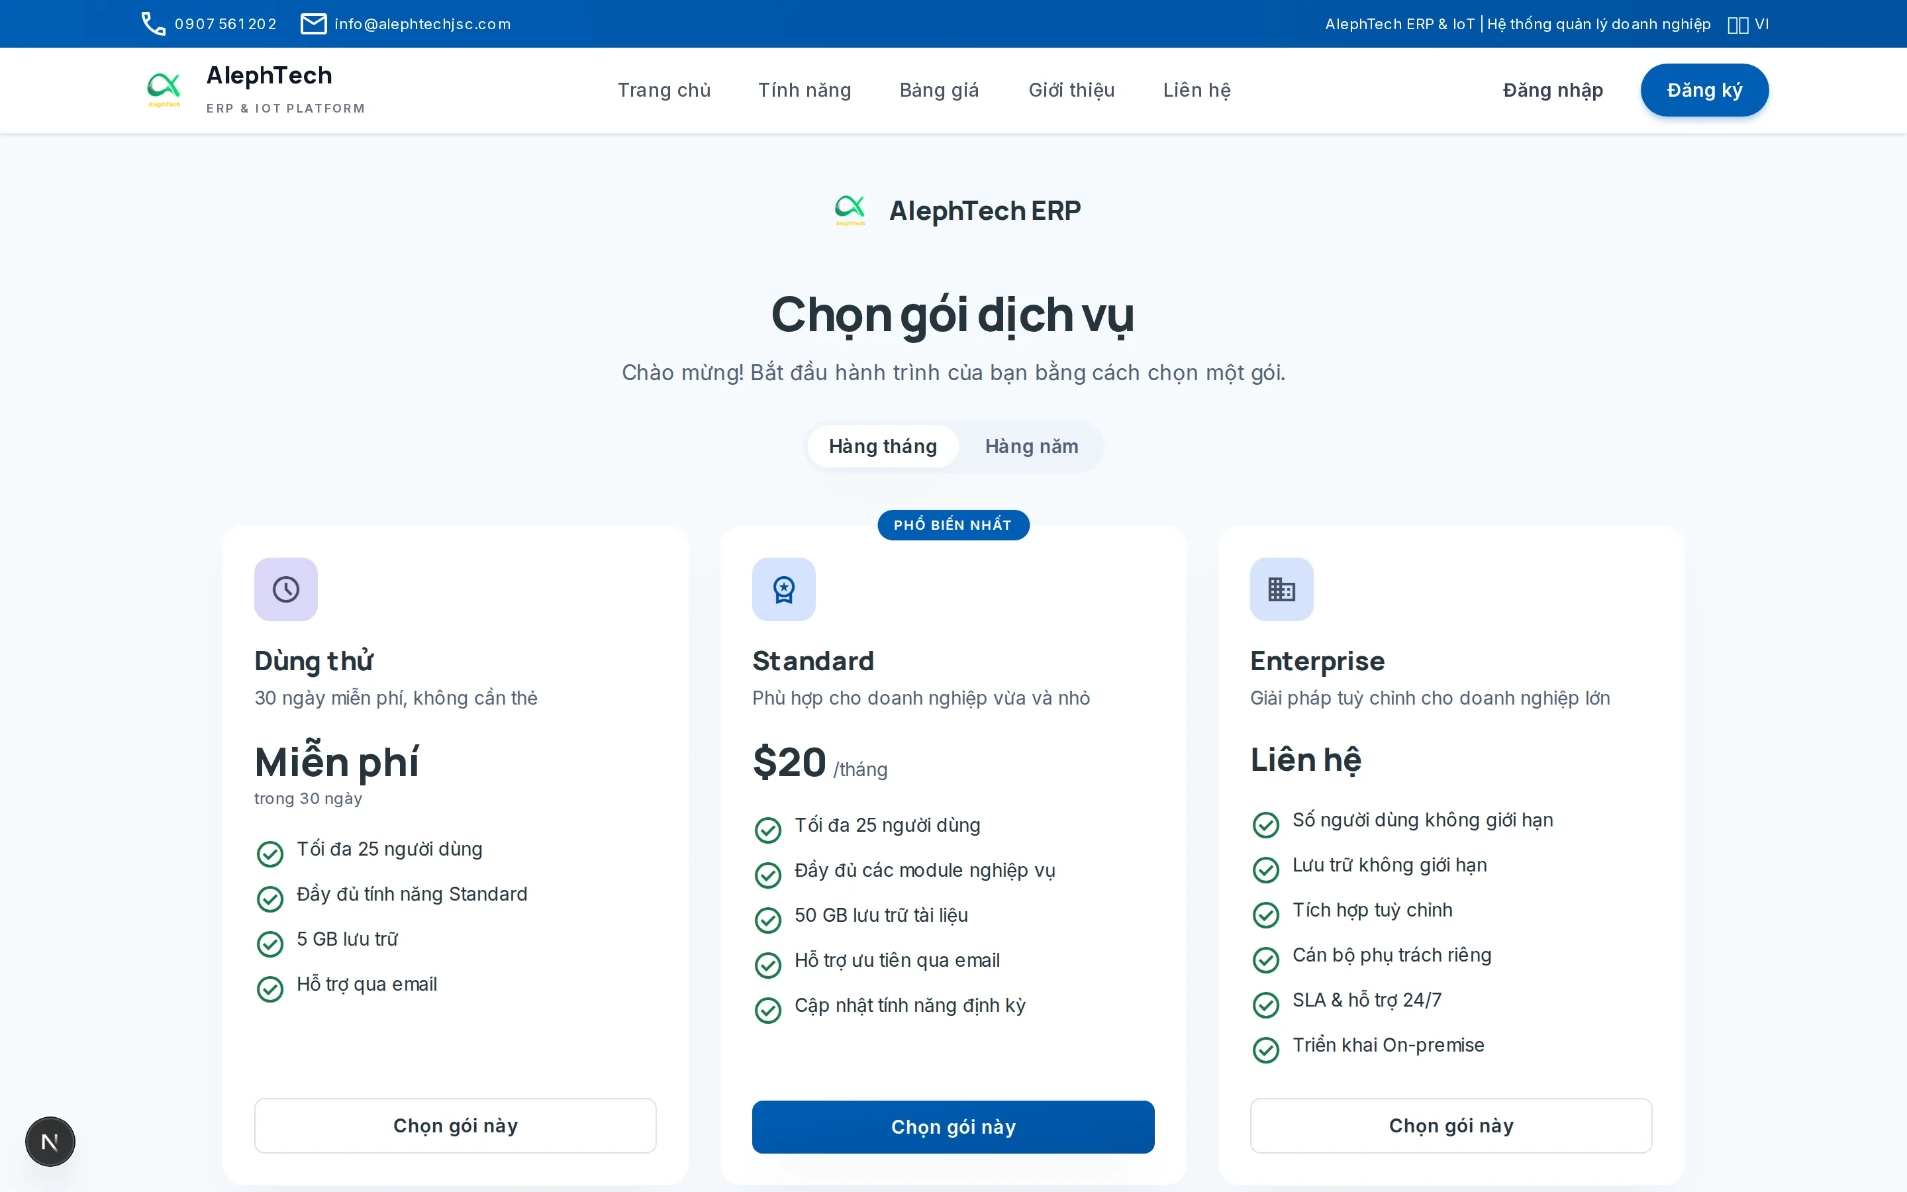The image size is (1907, 1192).
Task: Click the "Liên hệ" price on Enterprise card
Action: pos(1306,760)
